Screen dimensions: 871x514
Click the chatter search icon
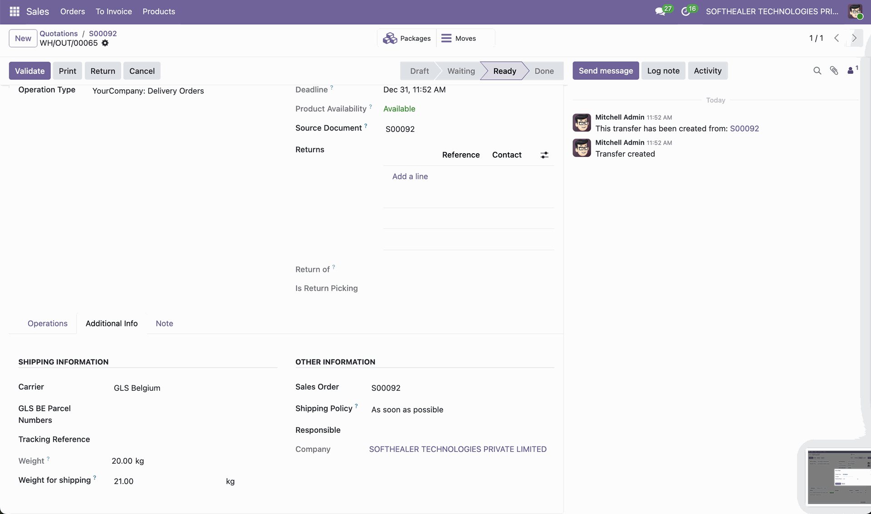(x=817, y=71)
